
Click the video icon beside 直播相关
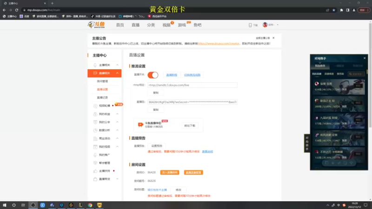pyautogui.click(x=95, y=73)
